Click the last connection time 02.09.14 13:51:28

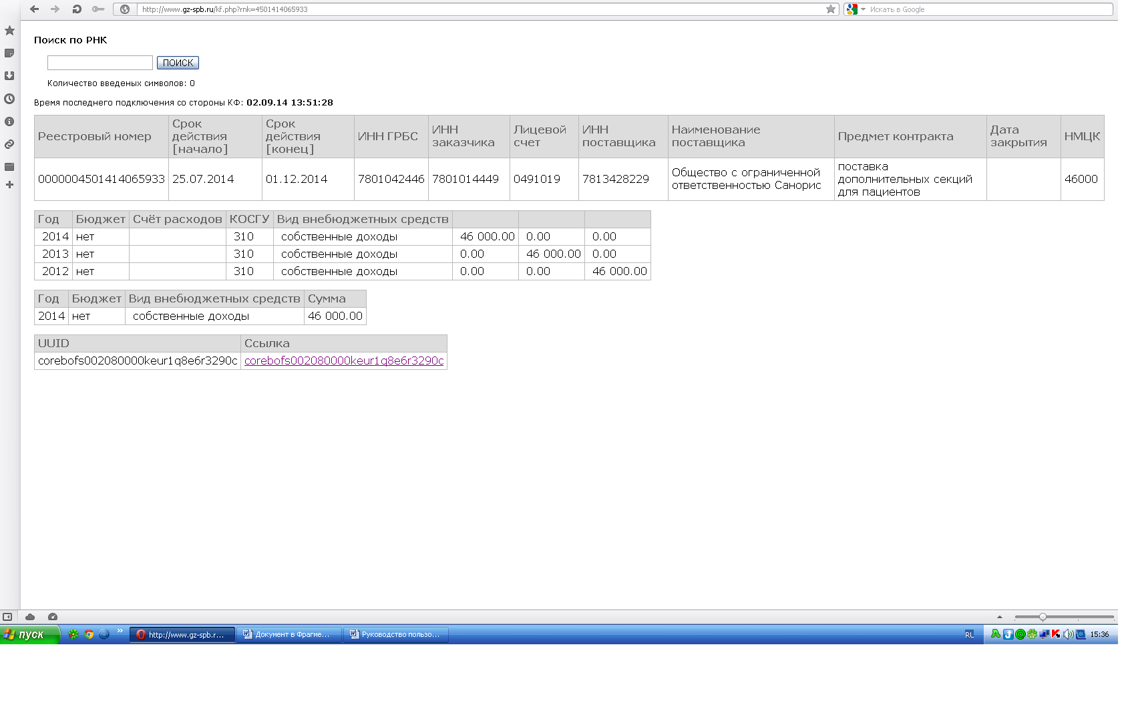pos(290,103)
